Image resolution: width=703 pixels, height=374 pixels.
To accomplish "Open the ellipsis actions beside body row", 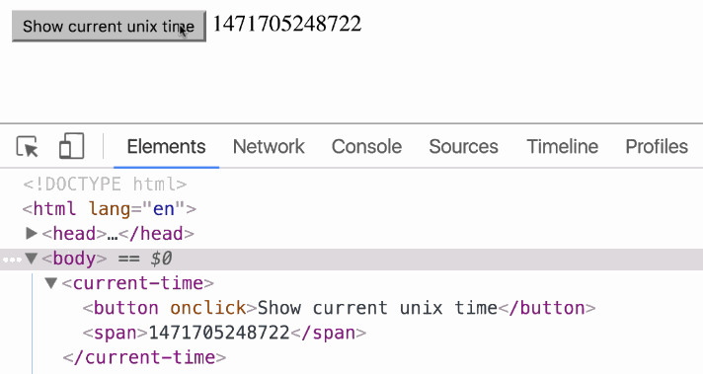I will (x=12, y=260).
